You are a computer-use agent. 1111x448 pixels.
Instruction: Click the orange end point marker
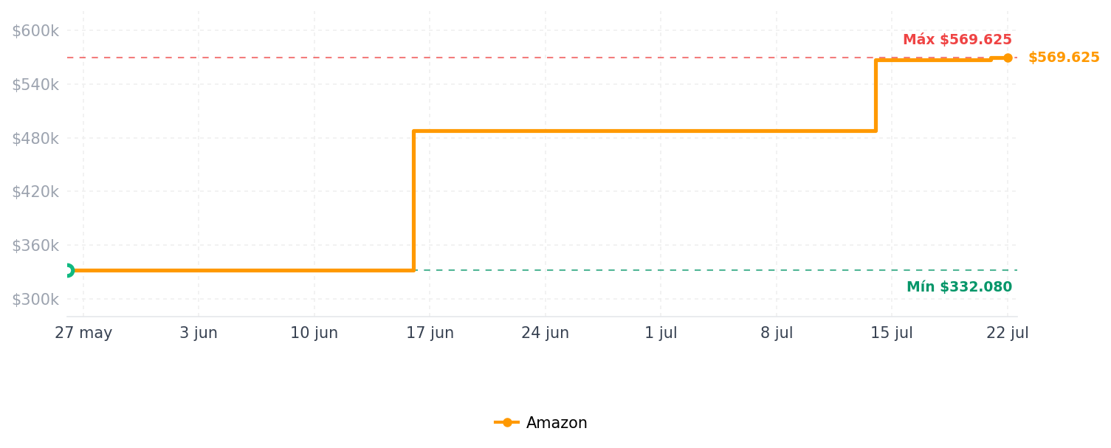(1008, 58)
